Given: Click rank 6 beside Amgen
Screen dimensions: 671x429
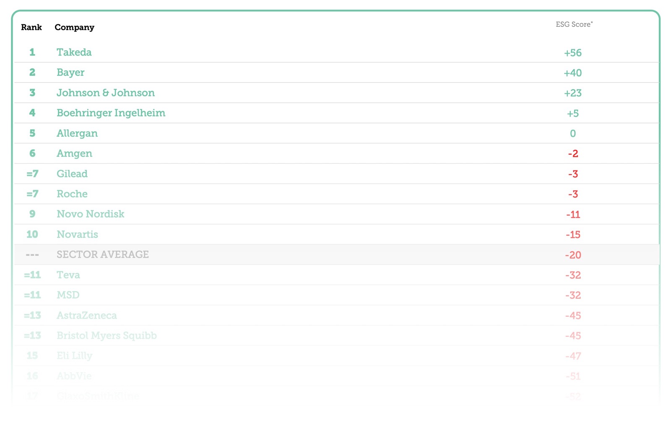Looking at the screenshot, I should point(32,153).
